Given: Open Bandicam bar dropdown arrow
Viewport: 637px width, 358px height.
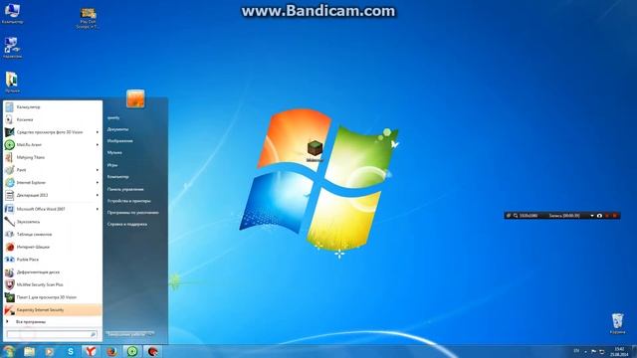Looking at the screenshot, I should pos(592,216).
